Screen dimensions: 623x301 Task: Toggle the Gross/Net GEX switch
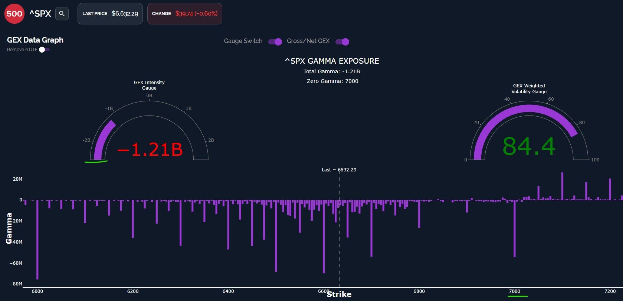click(342, 41)
